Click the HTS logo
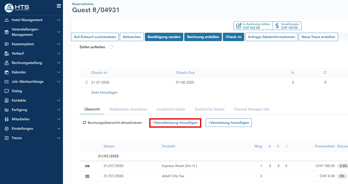 coord(17,8)
